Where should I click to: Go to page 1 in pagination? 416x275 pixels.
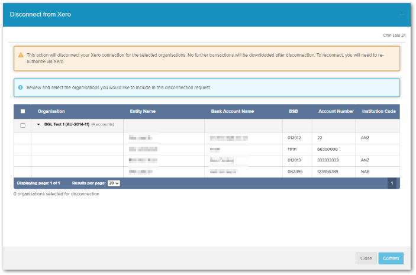392,183
